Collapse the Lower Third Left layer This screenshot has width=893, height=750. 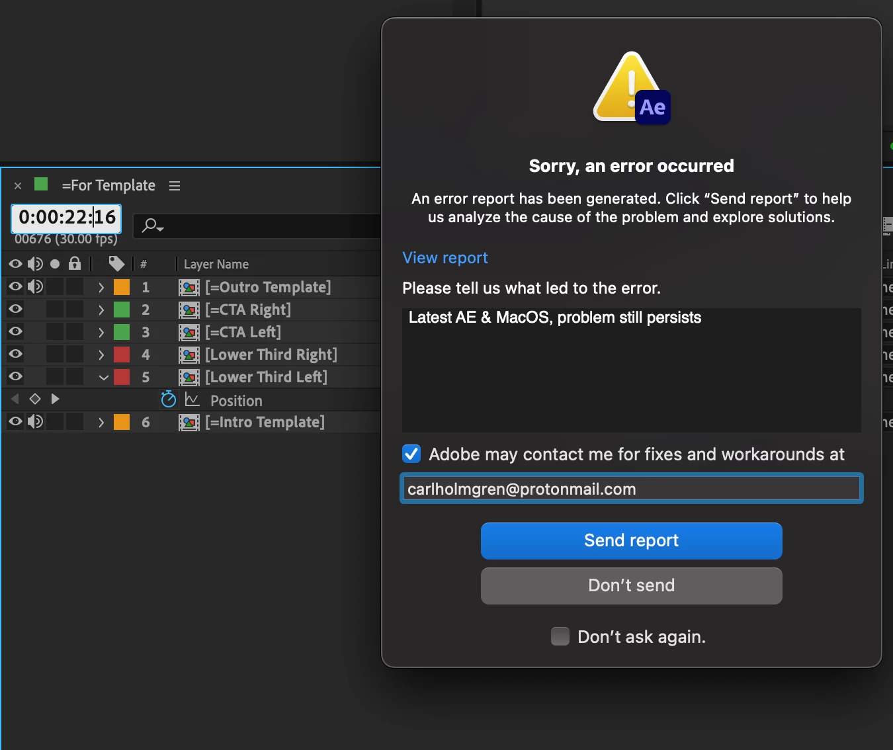click(103, 378)
